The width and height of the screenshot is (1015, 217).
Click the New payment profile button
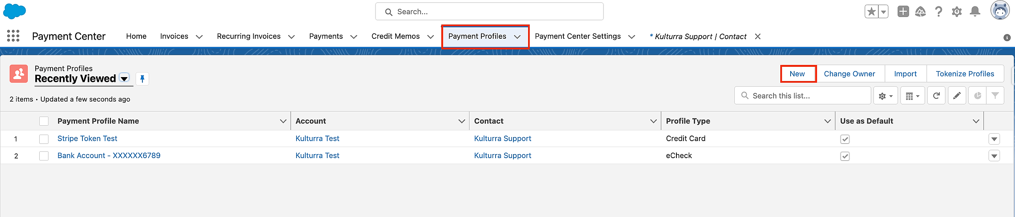[x=798, y=74]
